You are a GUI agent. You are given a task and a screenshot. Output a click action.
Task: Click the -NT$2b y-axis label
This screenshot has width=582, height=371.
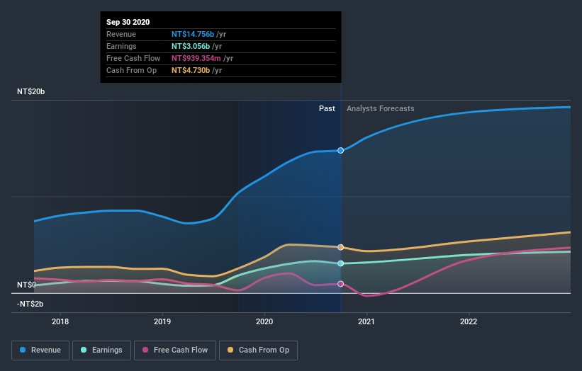30,304
